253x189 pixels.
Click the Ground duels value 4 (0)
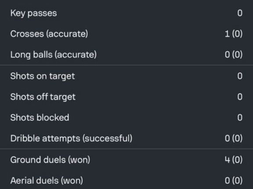234,160
